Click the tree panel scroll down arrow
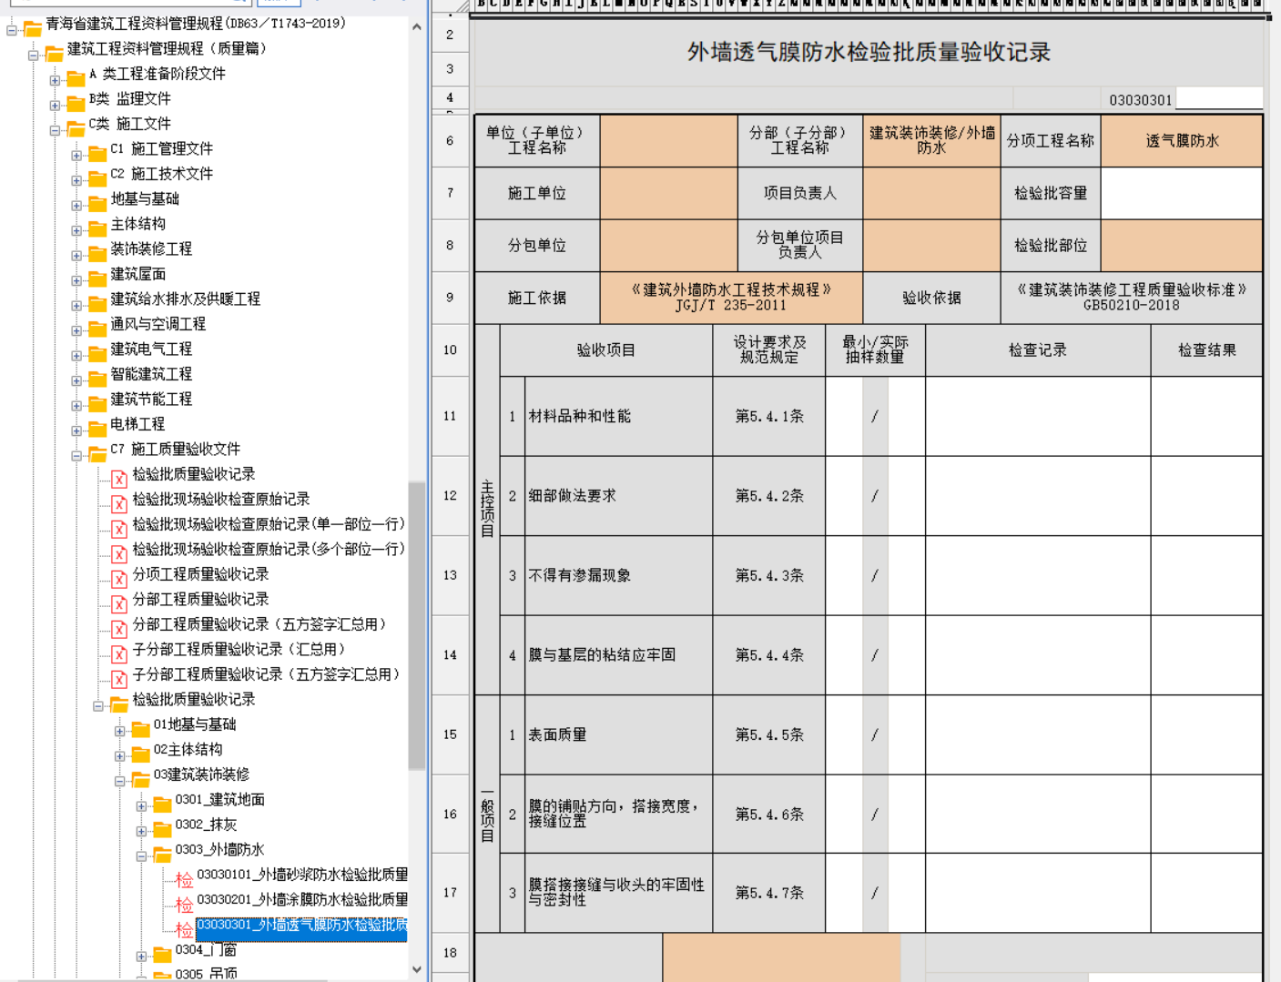1281x982 pixels. pyautogui.click(x=417, y=970)
